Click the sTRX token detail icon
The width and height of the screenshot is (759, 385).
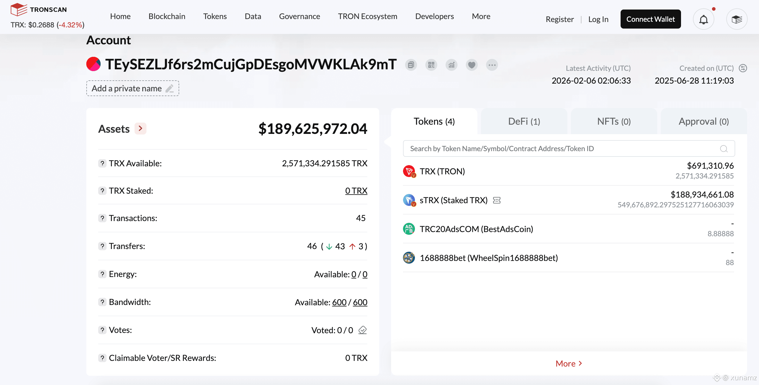click(x=496, y=201)
